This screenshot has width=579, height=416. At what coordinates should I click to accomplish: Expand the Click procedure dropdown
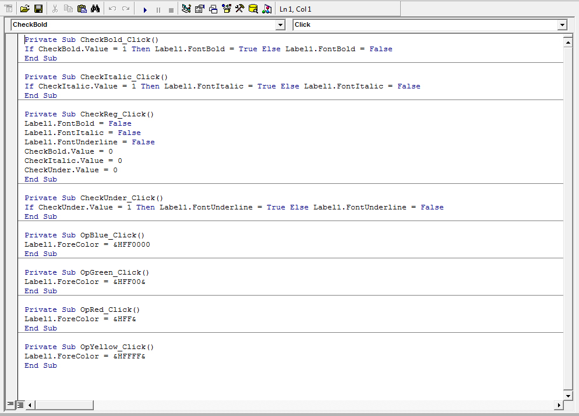coord(562,24)
